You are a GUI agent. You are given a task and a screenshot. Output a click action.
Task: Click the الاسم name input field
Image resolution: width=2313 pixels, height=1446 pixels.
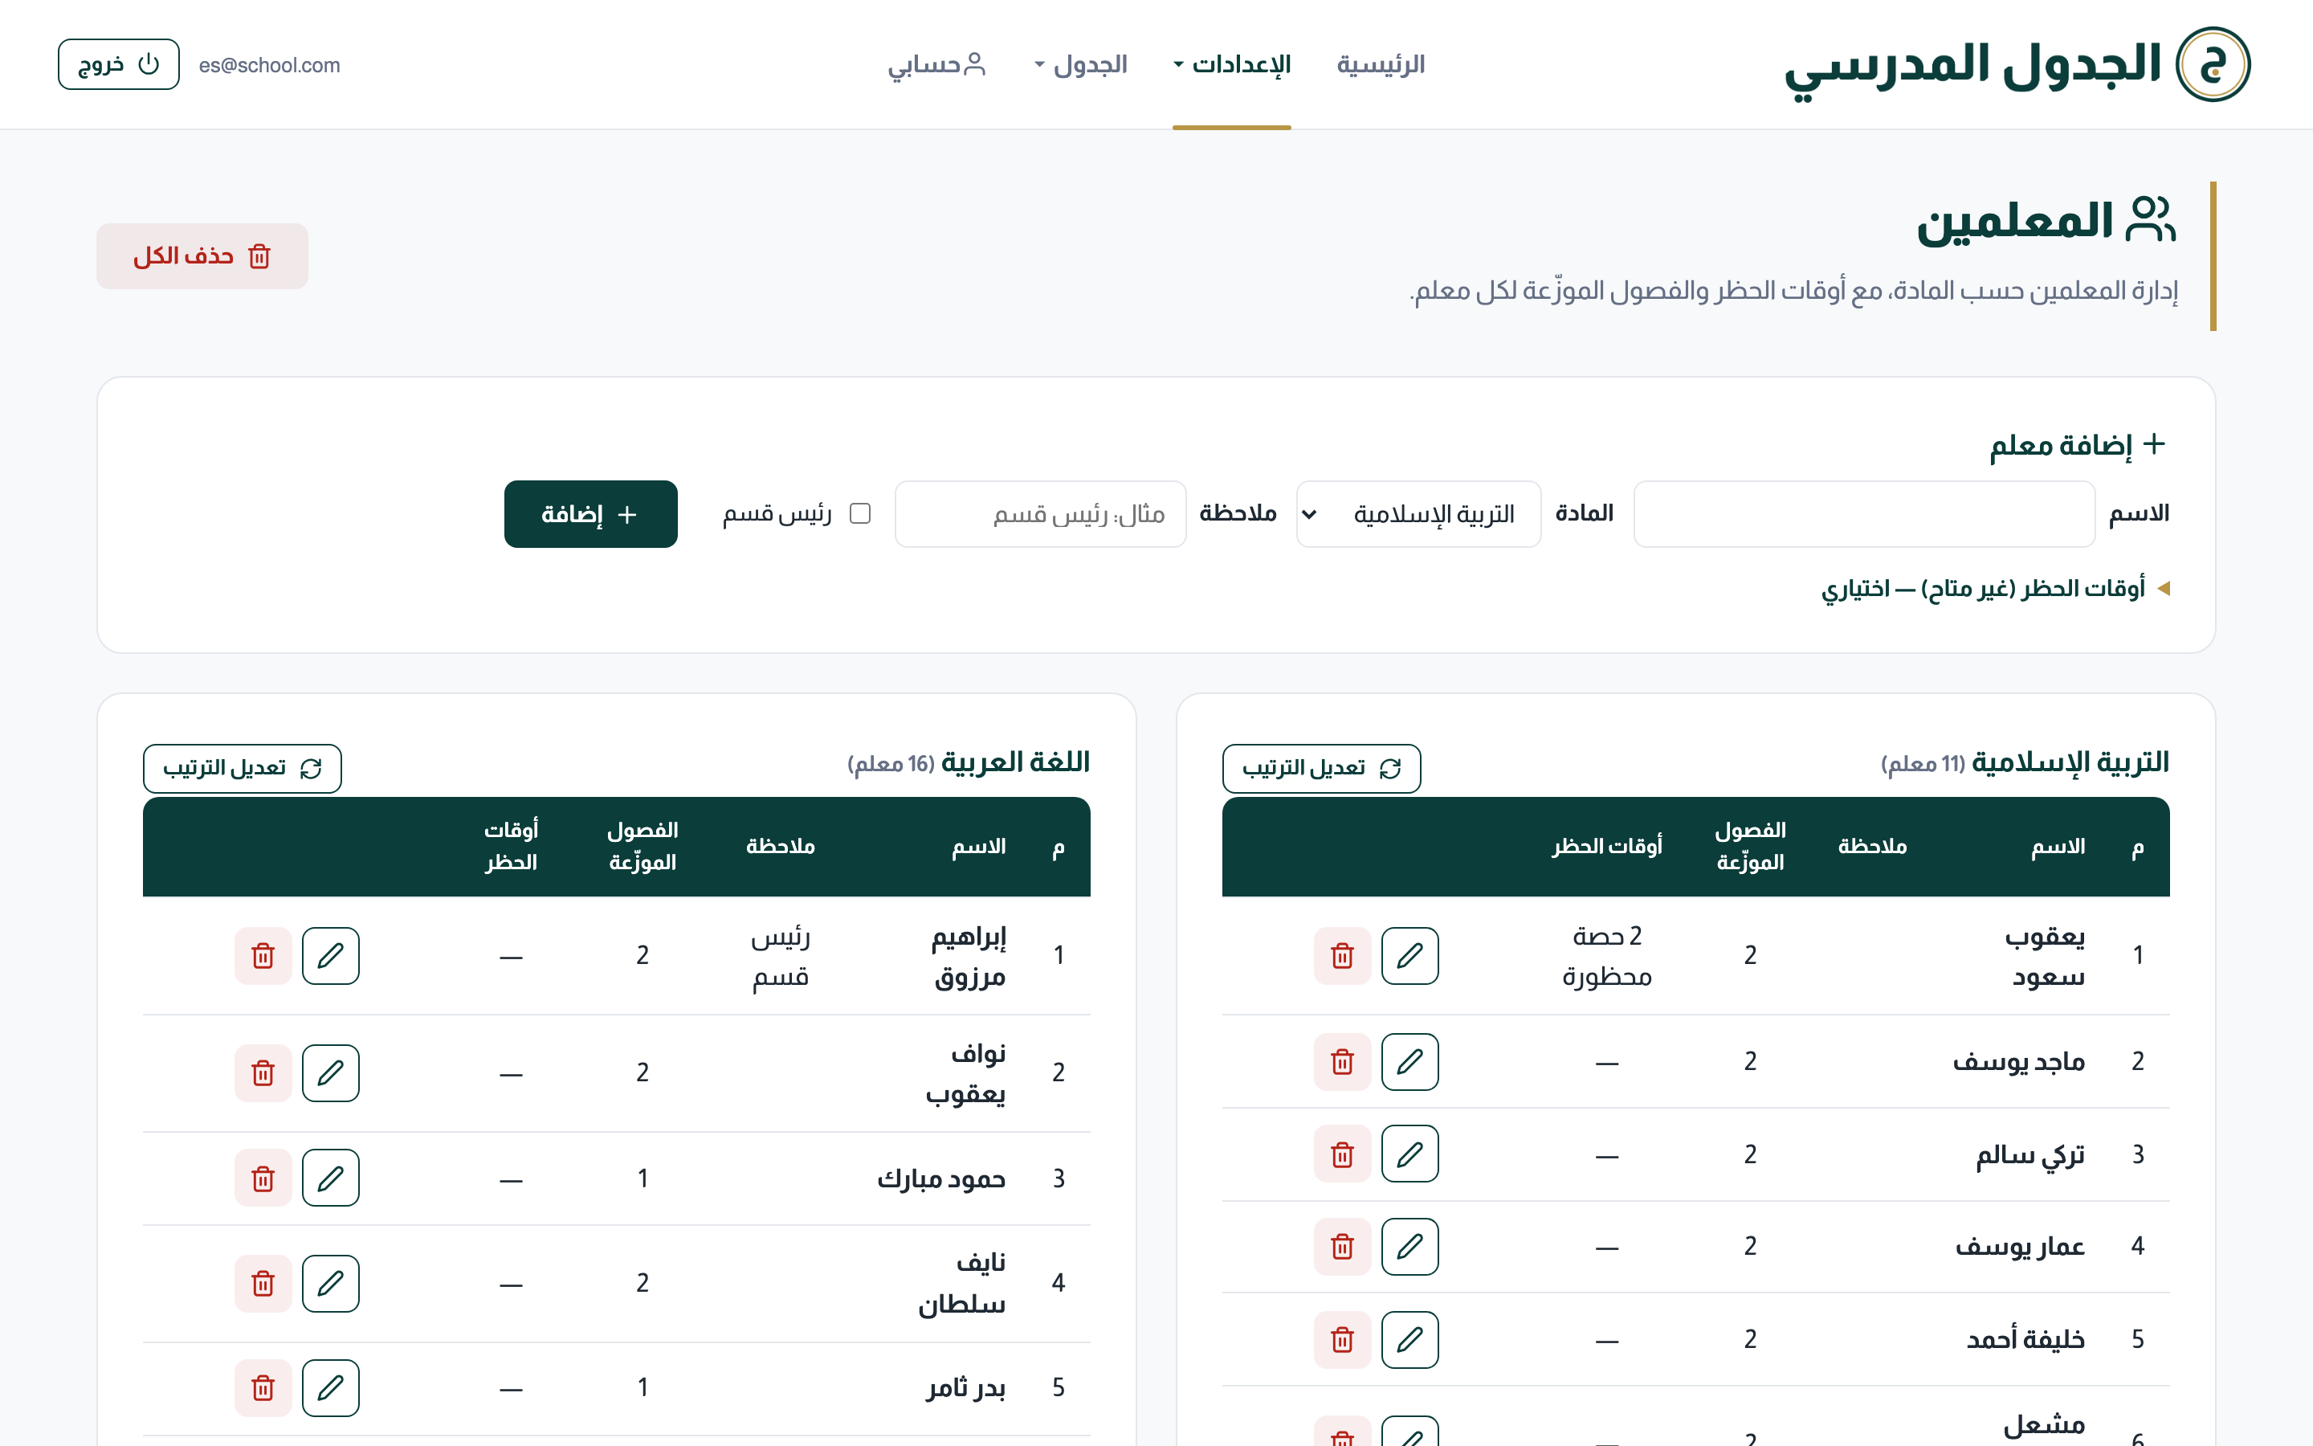(1864, 513)
